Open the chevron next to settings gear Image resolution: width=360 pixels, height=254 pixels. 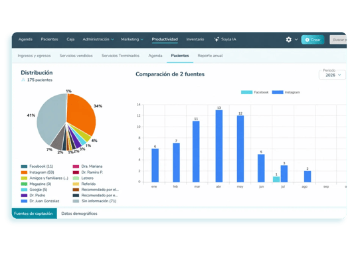click(296, 39)
